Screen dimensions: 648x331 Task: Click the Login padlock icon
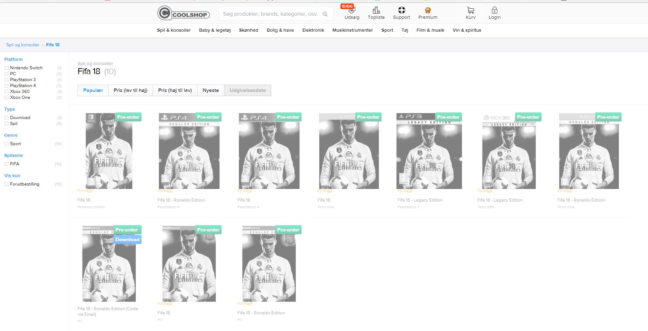click(494, 10)
